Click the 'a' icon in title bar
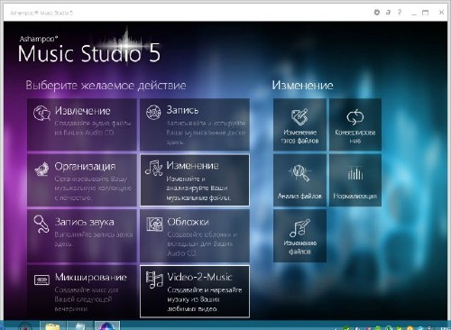Screen dimensions: 451x330 388,13
